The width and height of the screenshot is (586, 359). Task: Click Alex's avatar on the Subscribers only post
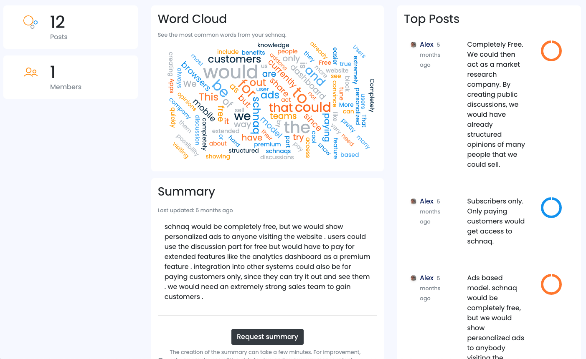click(413, 201)
